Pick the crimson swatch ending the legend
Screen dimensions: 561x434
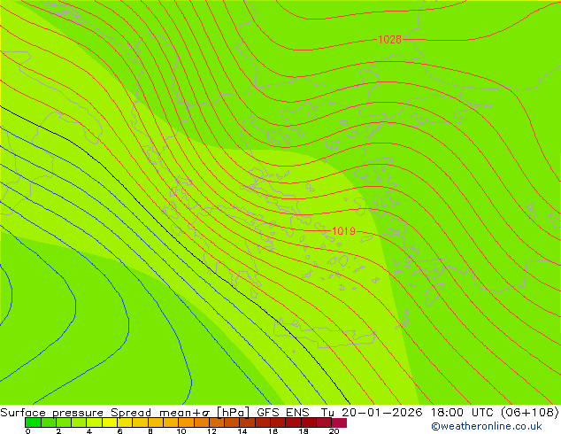(x=339, y=422)
